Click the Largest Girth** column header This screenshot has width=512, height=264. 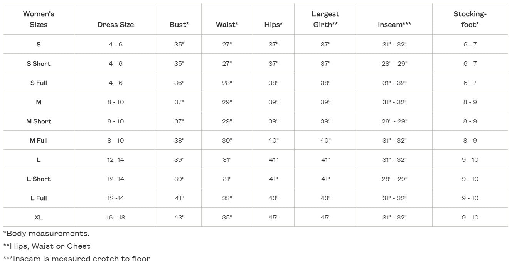point(325,19)
